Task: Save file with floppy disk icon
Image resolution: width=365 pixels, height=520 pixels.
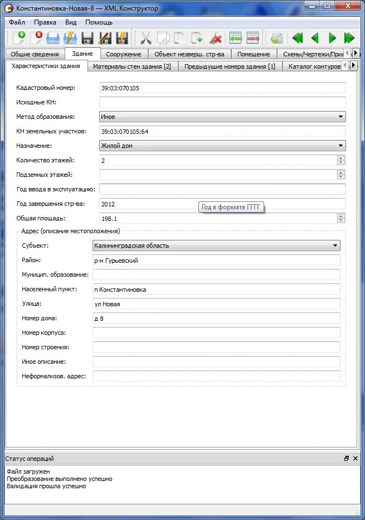Action: 87,38
